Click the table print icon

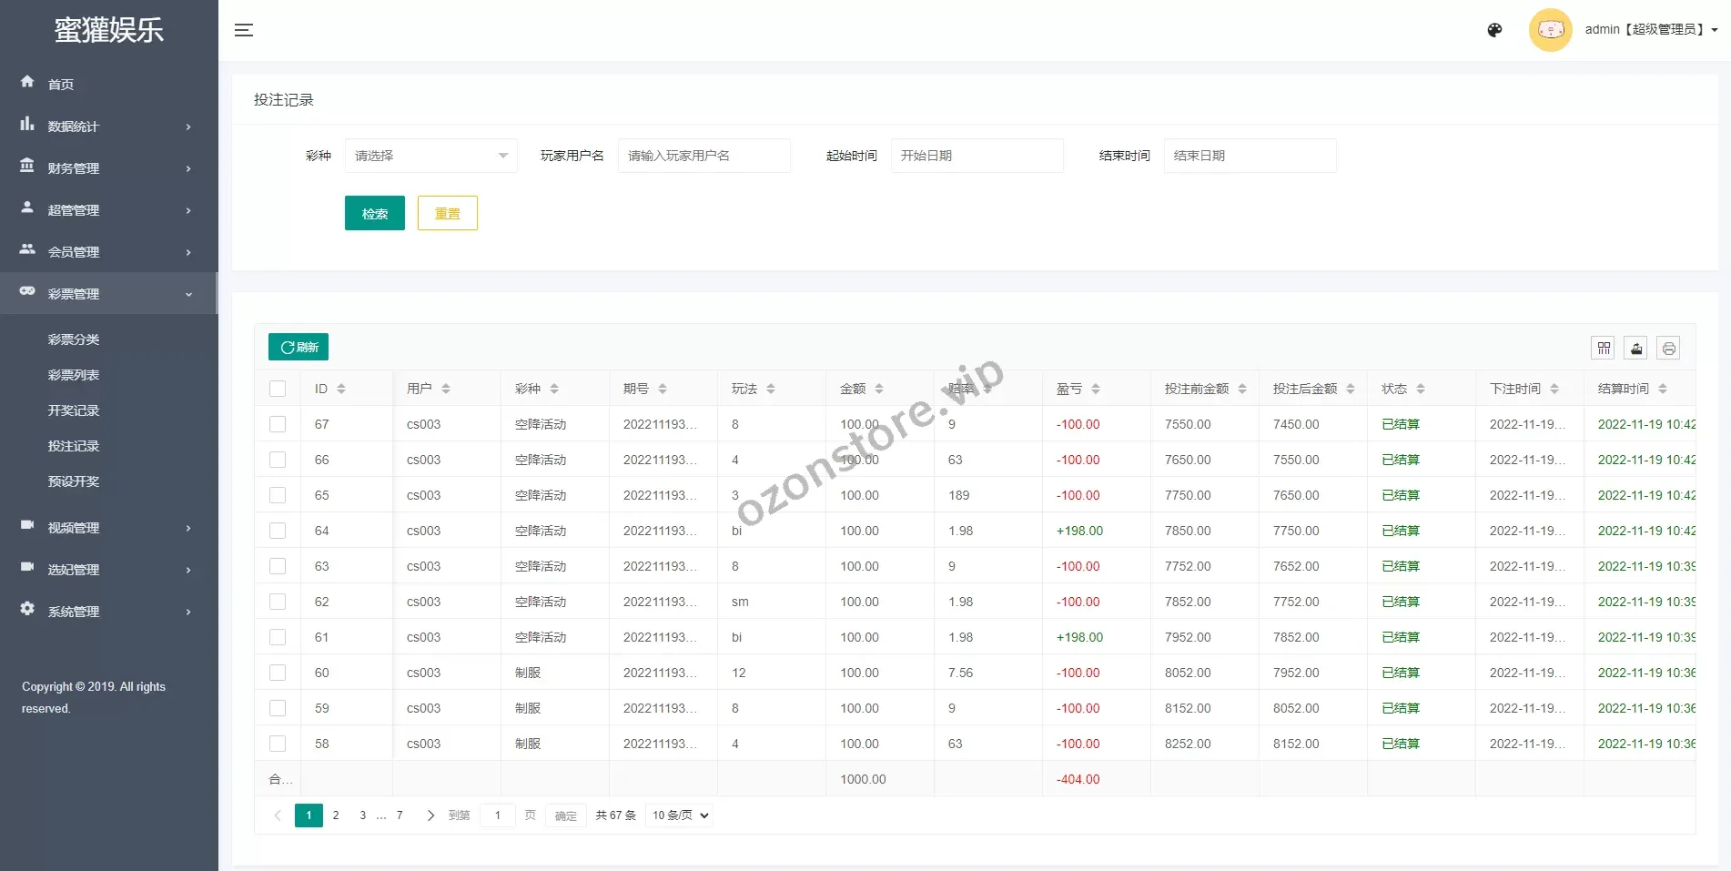tap(1668, 348)
